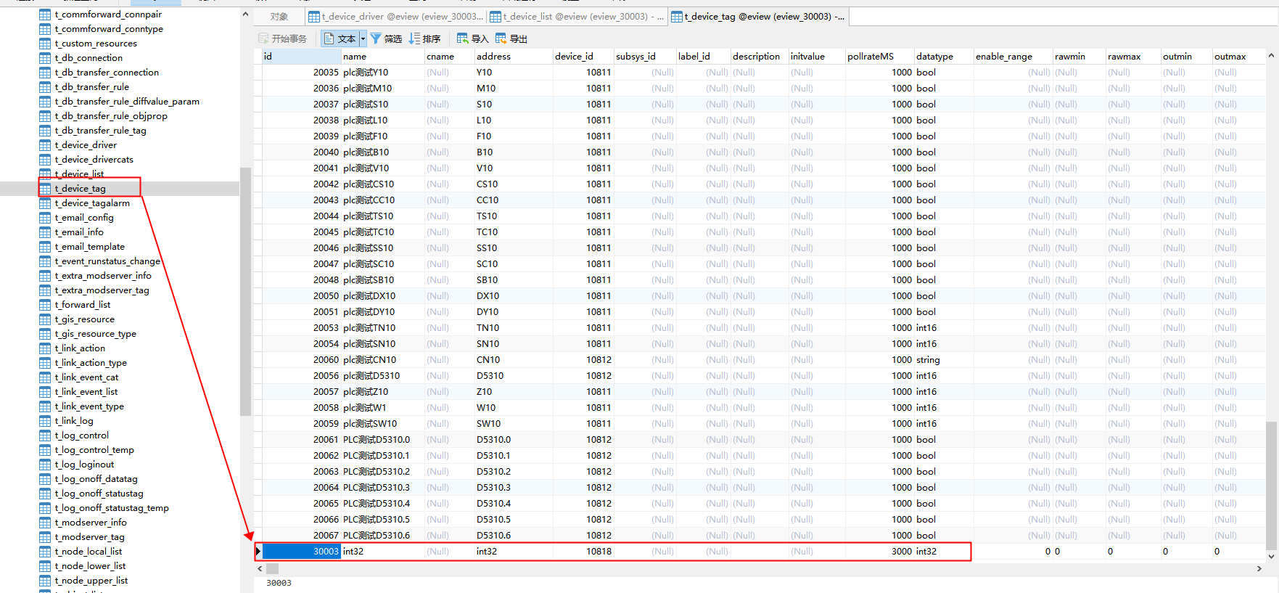Viewport: 1279px width, 593px height.
Task: Click the grid horizontal scroll left arrow
Action: click(260, 569)
